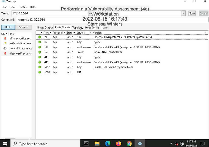Show hidden tray icons chevron
209x147 pixels.
pos(171,144)
